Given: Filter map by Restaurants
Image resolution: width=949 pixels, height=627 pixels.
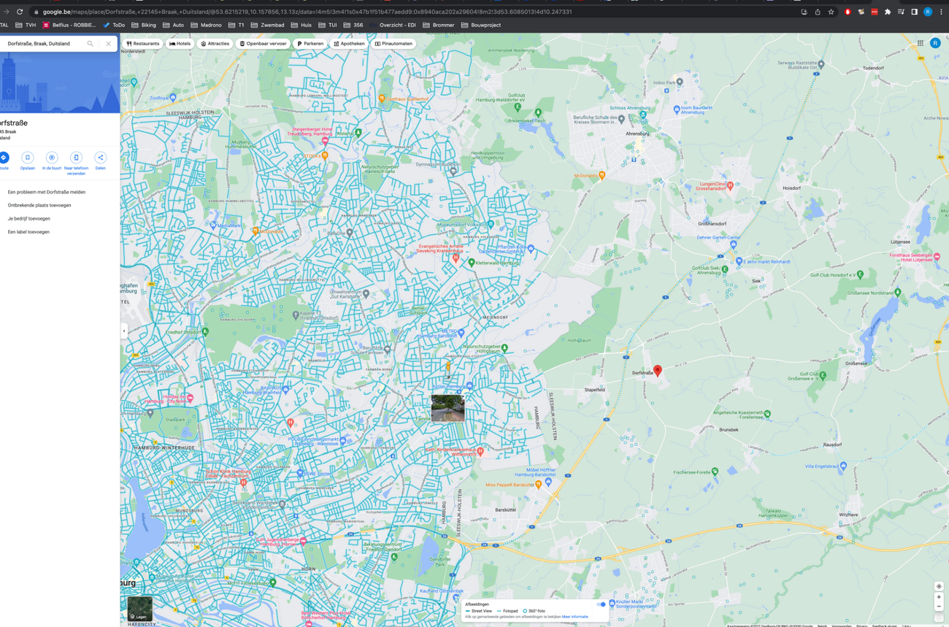Looking at the screenshot, I should [143, 44].
